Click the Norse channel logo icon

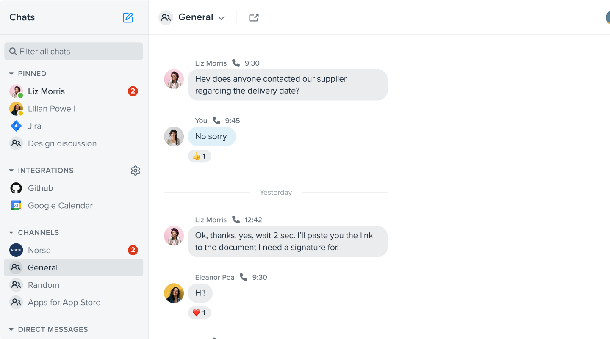(x=16, y=250)
